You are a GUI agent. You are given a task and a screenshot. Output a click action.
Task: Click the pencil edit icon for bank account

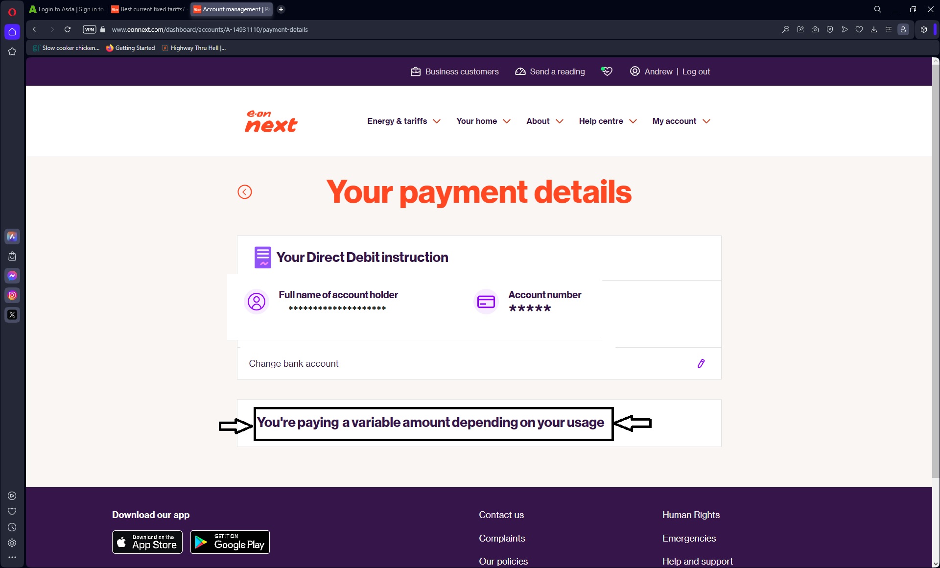pos(701,363)
